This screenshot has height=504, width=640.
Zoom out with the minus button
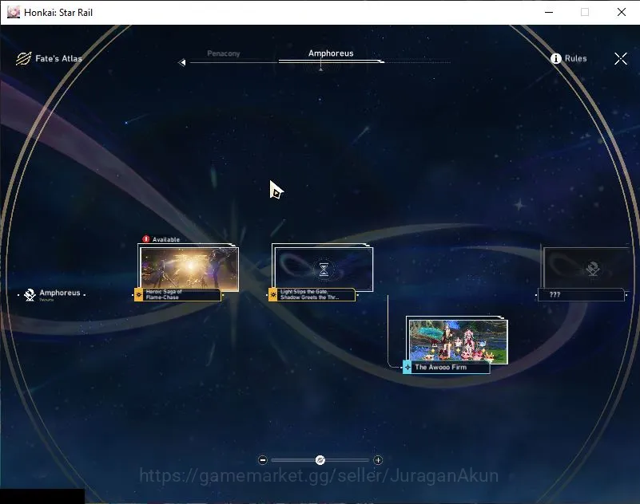(x=263, y=460)
